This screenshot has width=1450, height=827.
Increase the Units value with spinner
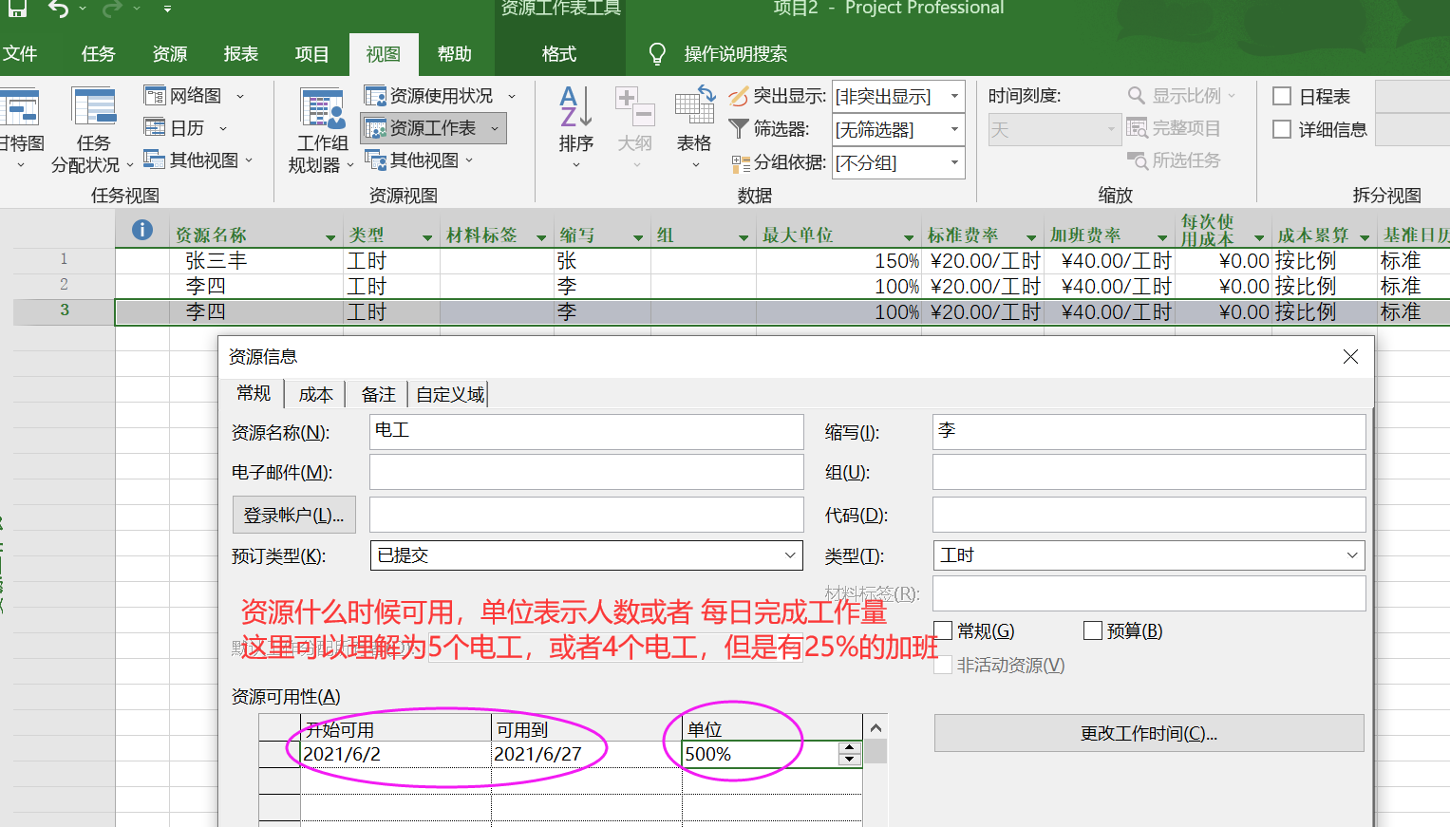(850, 748)
